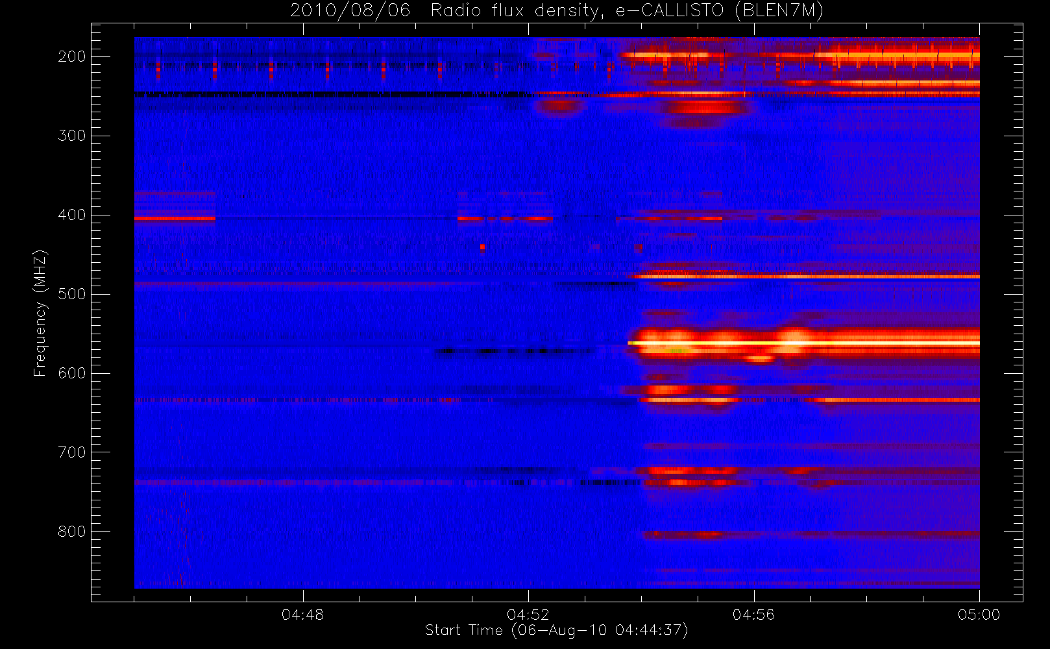Click the 400 frequency tick label
The image size is (1050, 649).
pos(72,215)
